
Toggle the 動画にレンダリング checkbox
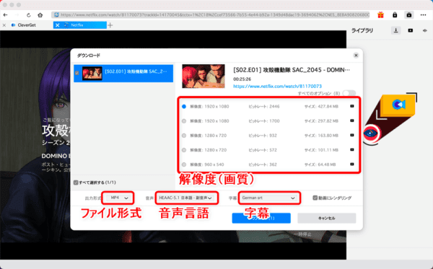pyautogui.click(x=315, y=198)
